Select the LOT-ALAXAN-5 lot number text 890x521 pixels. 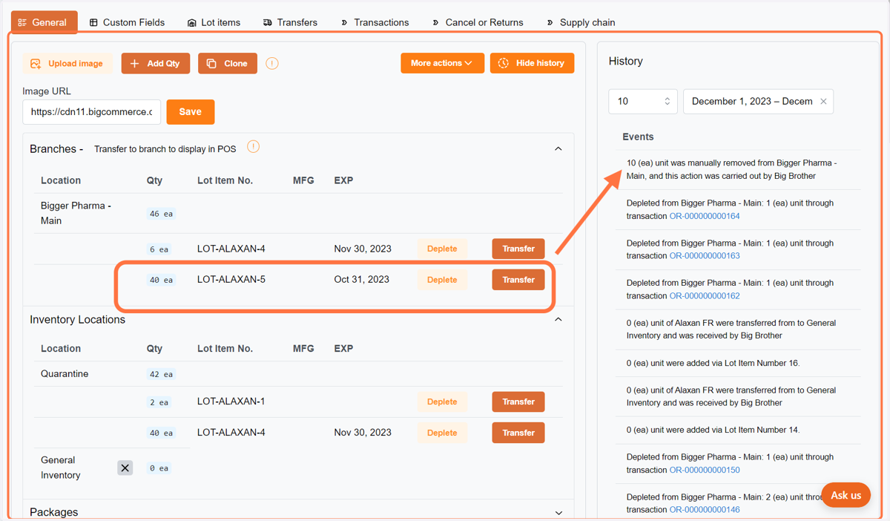pyautogui.click(x=231, y=280)
